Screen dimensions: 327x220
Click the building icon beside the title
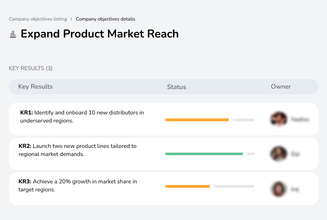click(13, 34)
